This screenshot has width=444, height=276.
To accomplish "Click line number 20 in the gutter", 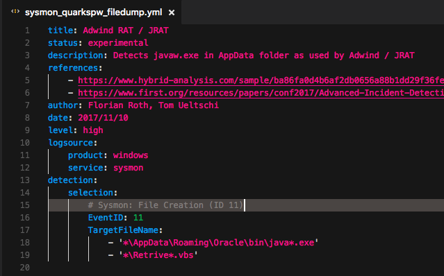I will (25, 268).
